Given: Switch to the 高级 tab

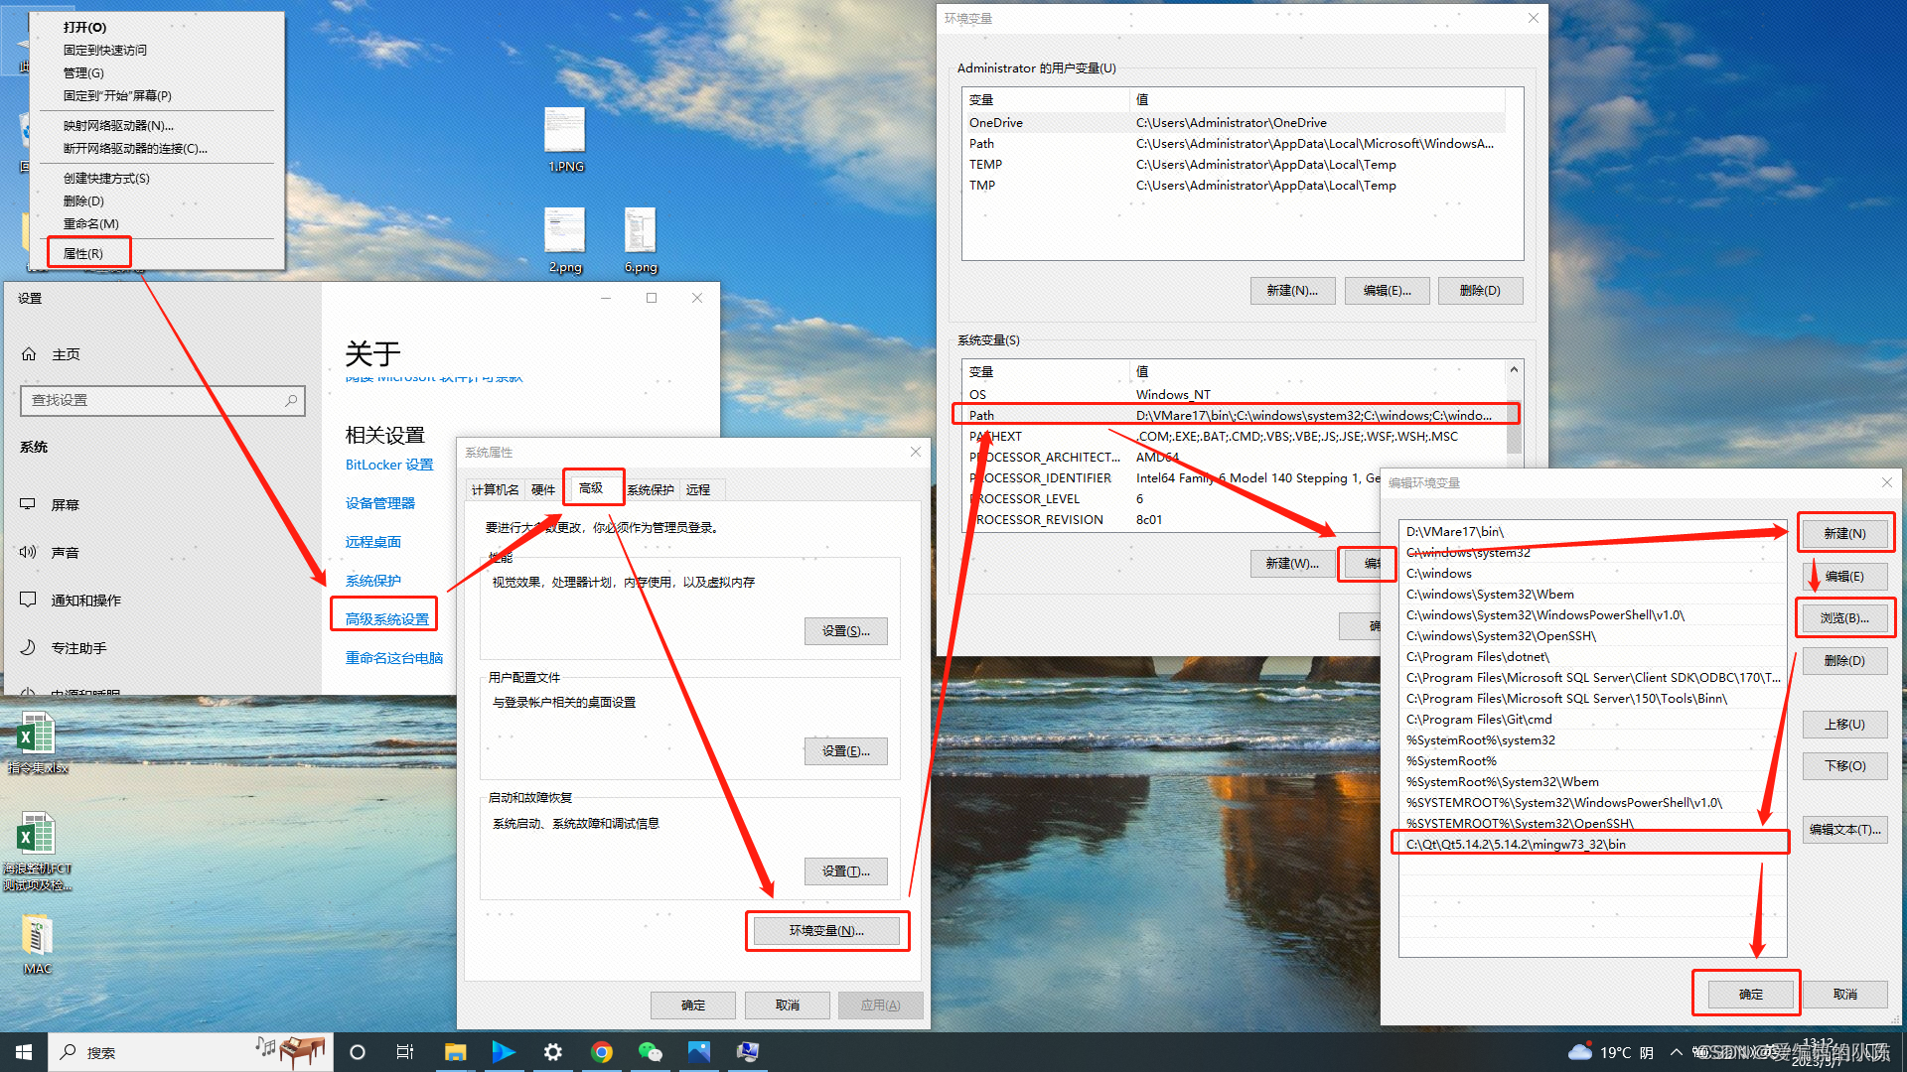Looking at the screenshot, I should point(591,488).
